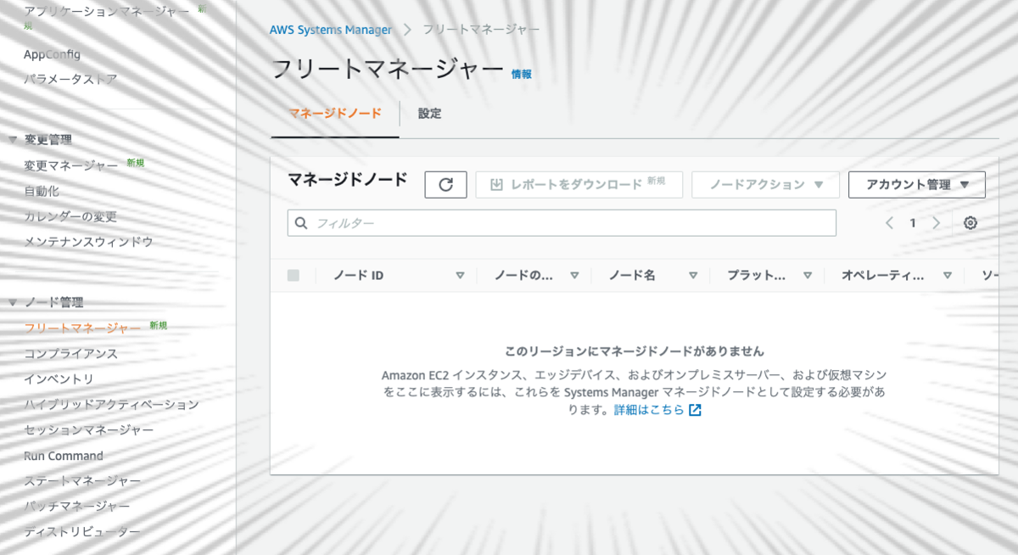Screen dimensions: 1018x555
Task: Collapse the ノード管理 sidebar section
Action: [13, 303]
